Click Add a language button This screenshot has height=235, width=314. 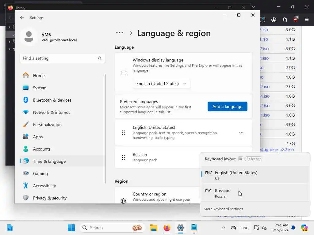(227, 106)
